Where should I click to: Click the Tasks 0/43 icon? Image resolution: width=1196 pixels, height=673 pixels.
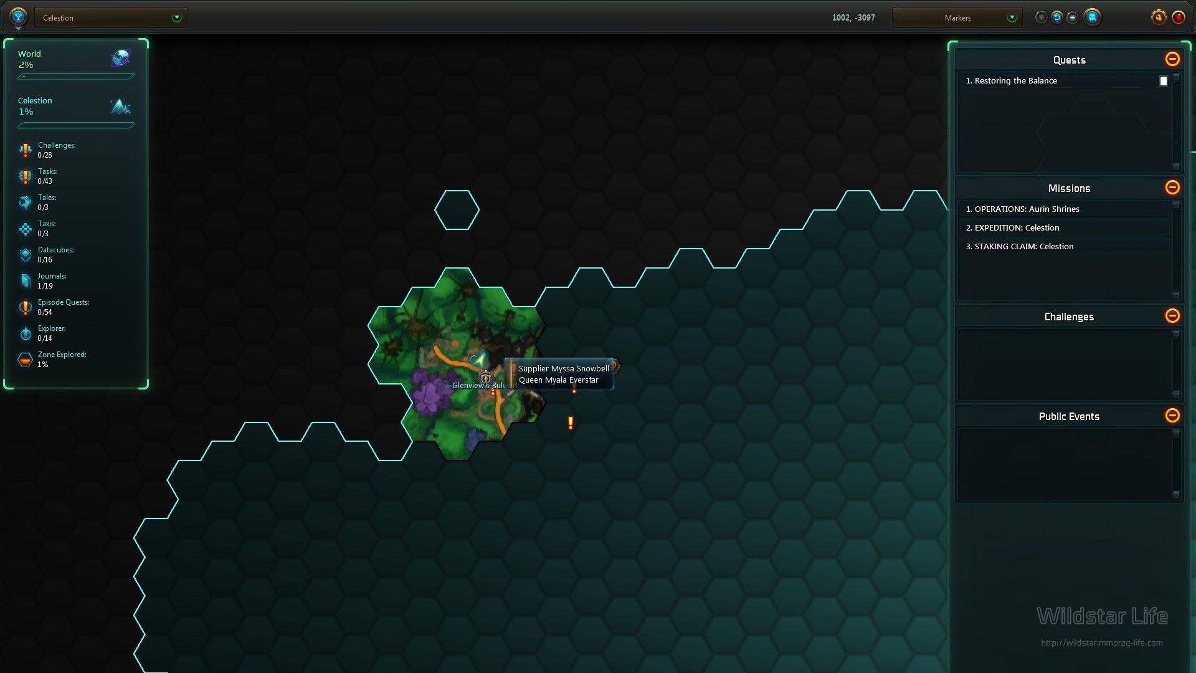tap(25, 176)
